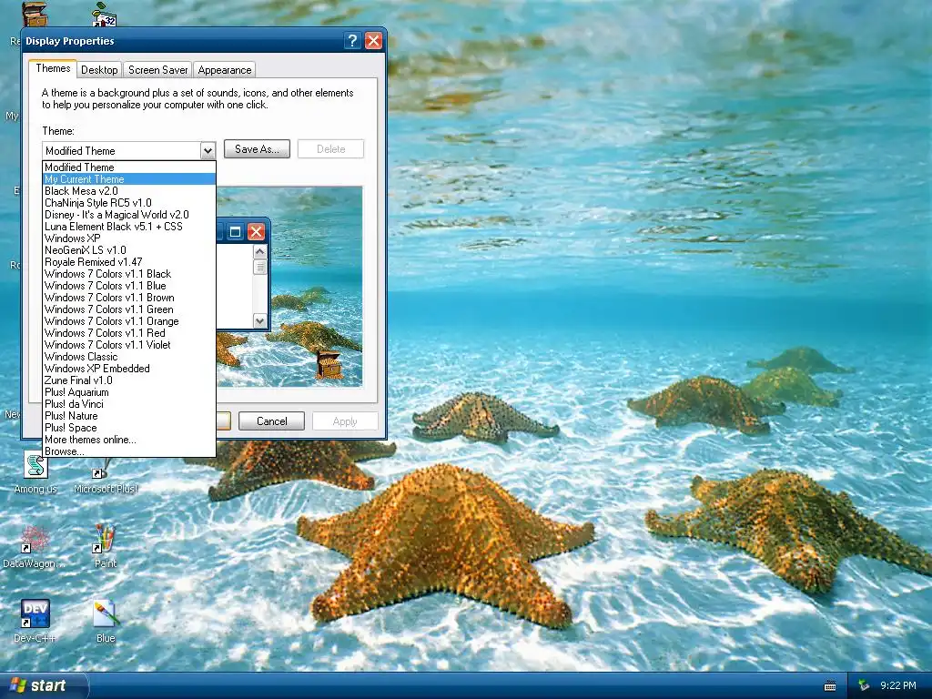Select Royale Remixed v1.47 theme
Image resolution: width=932 pixels, height=699 pixels.
(129, 262)
